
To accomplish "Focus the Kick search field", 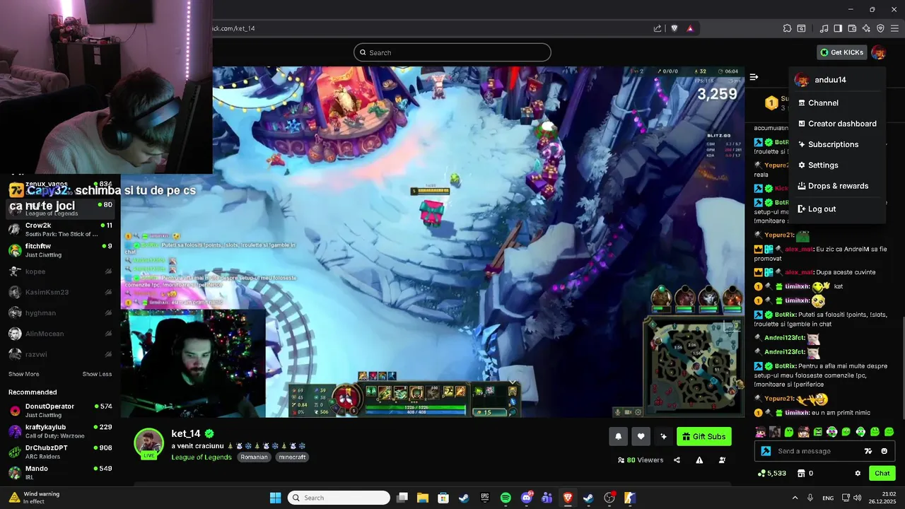I will pos(452,52).
